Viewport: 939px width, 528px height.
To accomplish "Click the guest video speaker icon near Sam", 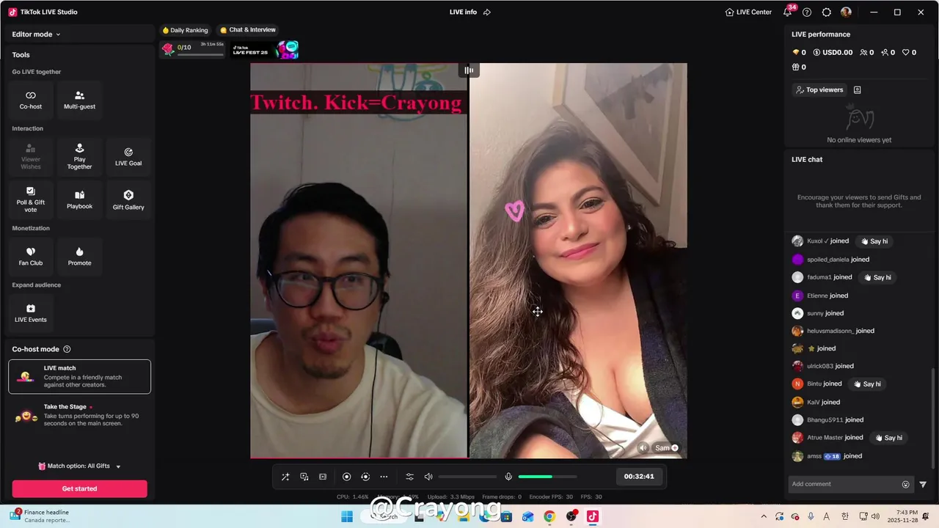I will [643, 448].
